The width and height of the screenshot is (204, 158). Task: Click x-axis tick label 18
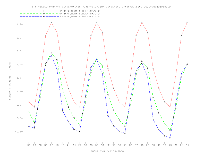63,145
